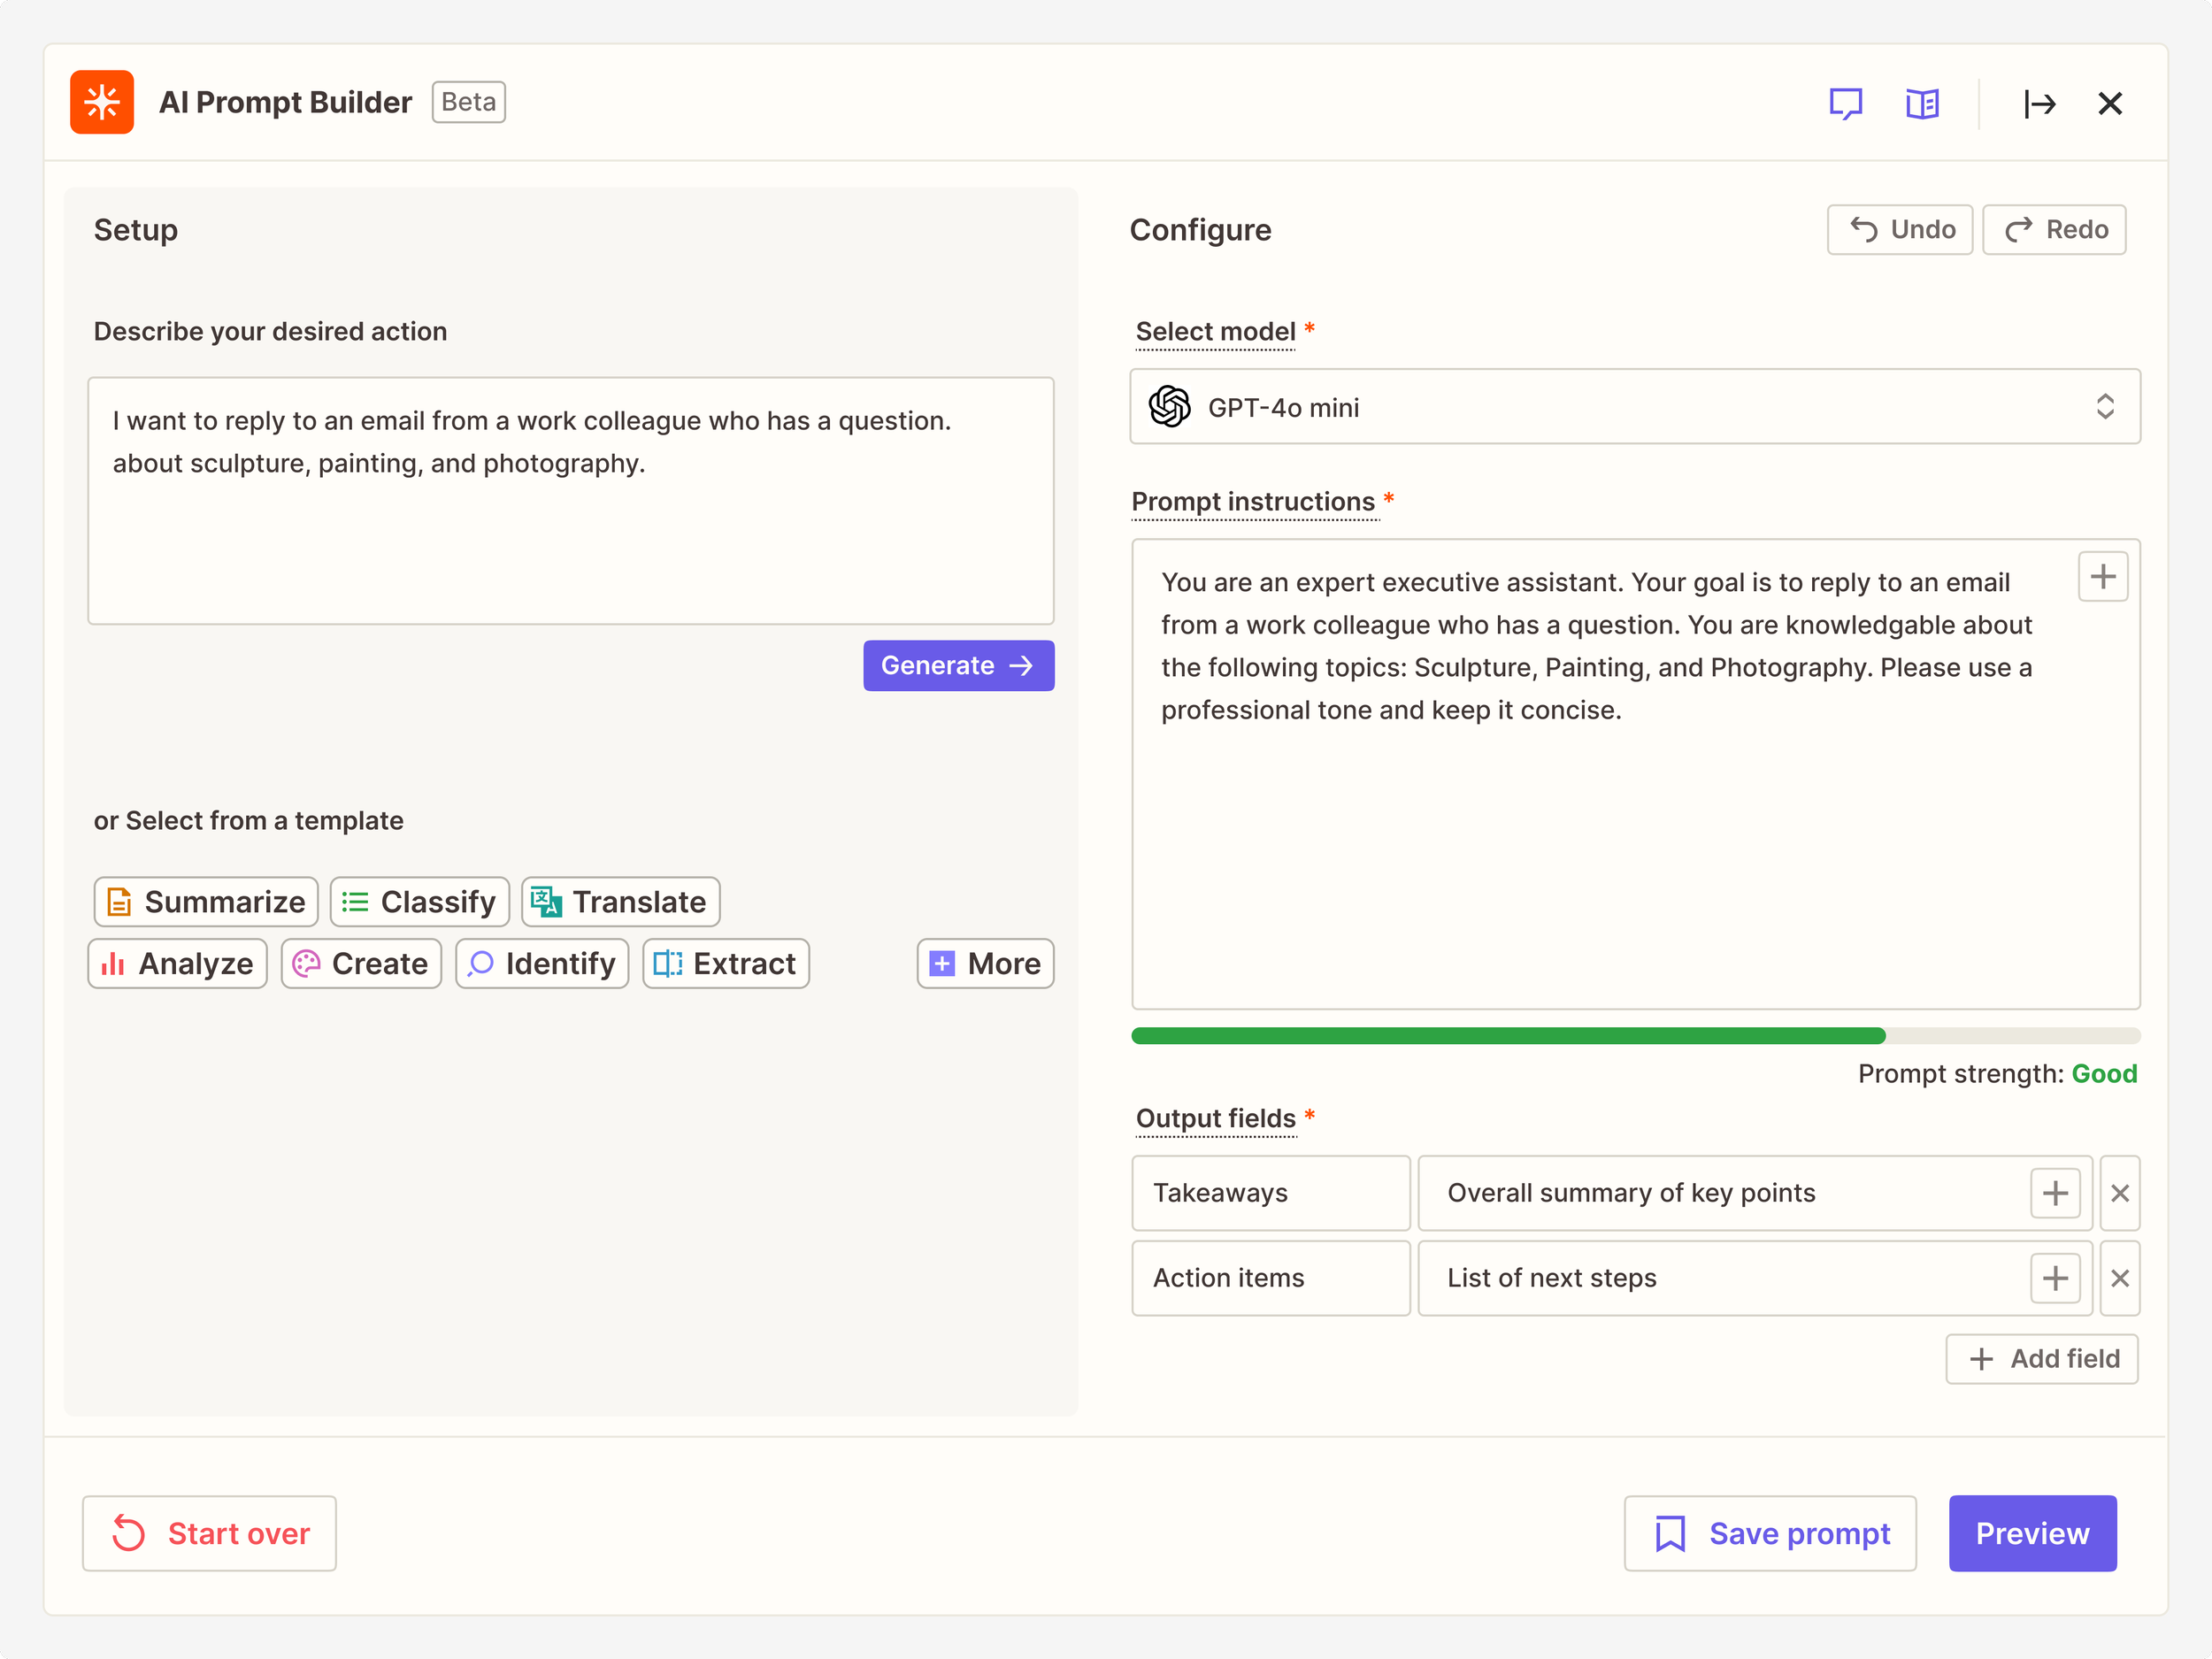Click the plus icon in prompt instructions
Screen dimensions: 2212x1659
(2102, 576)
